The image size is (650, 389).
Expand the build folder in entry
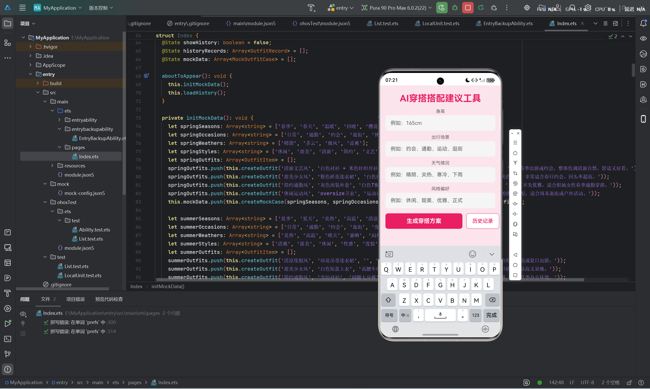pyautogui.click(x=38, y=83)
